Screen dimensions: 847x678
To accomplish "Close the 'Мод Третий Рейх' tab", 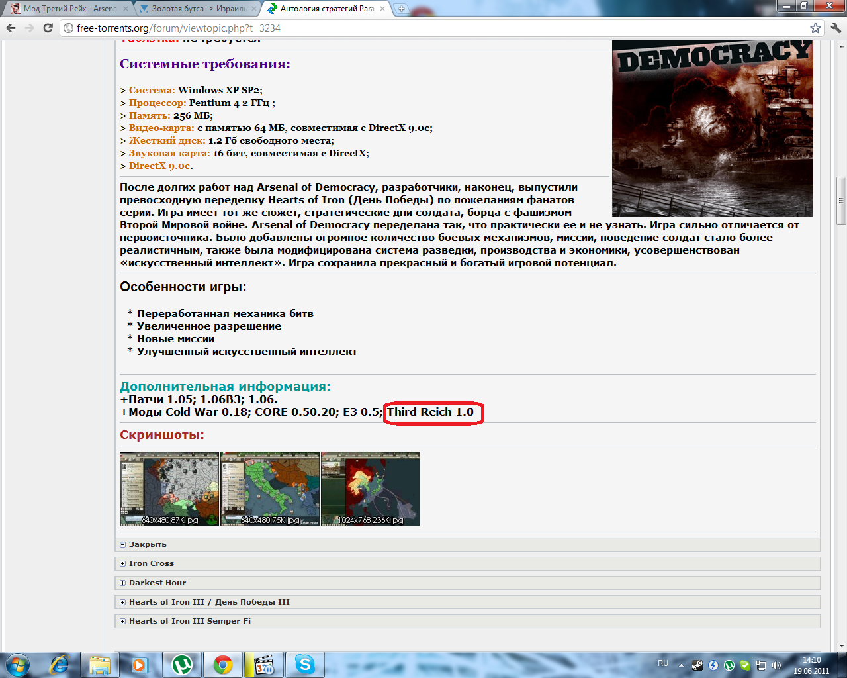I will click(x=124, y=9).
